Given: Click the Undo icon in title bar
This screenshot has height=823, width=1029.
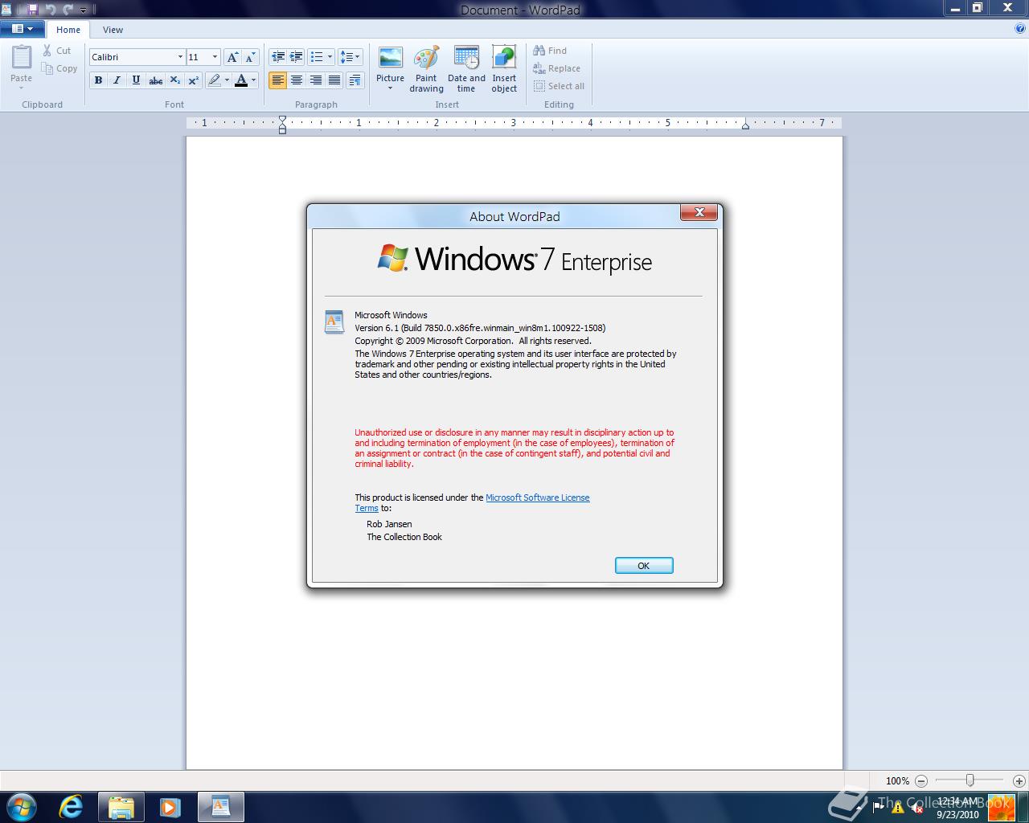Looking at the screenshot, I should pyautogui.click(x=50, y=10).
